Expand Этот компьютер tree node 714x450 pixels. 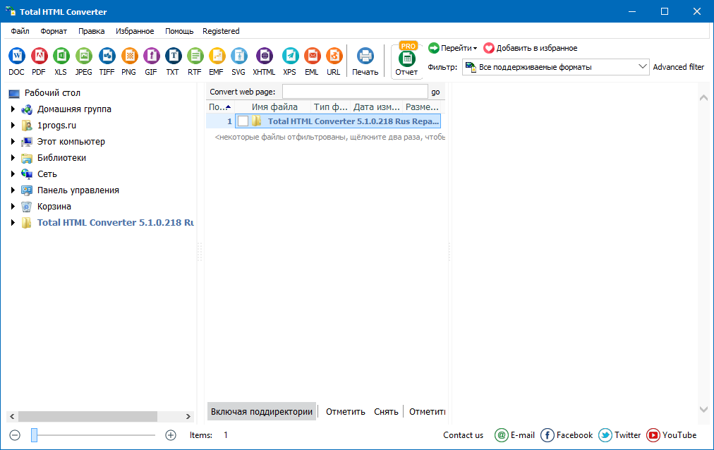13,142
